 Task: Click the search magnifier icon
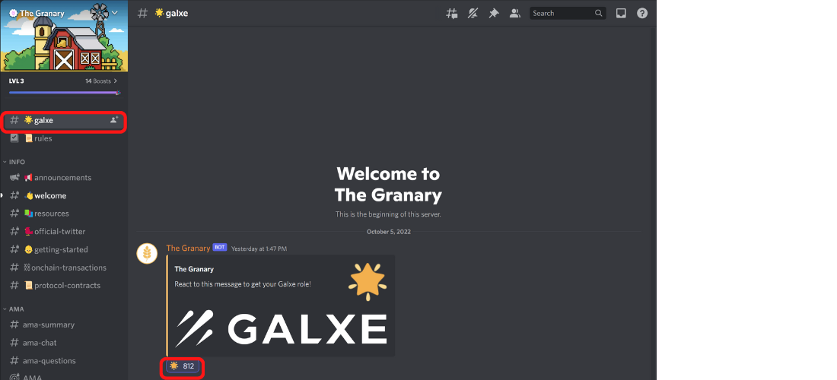[599, 14]
